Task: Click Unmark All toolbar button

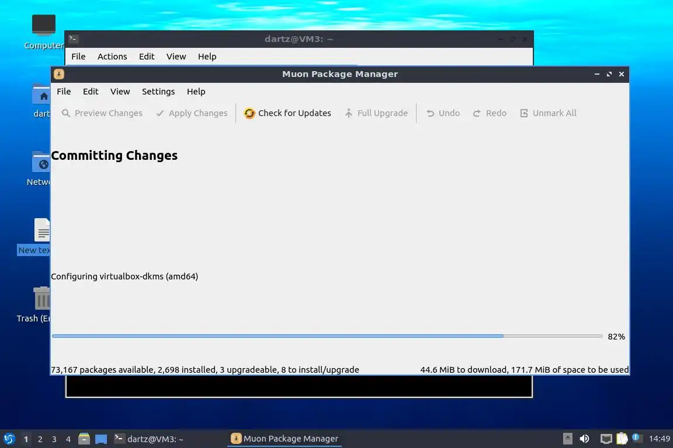Action: [548, 113]
